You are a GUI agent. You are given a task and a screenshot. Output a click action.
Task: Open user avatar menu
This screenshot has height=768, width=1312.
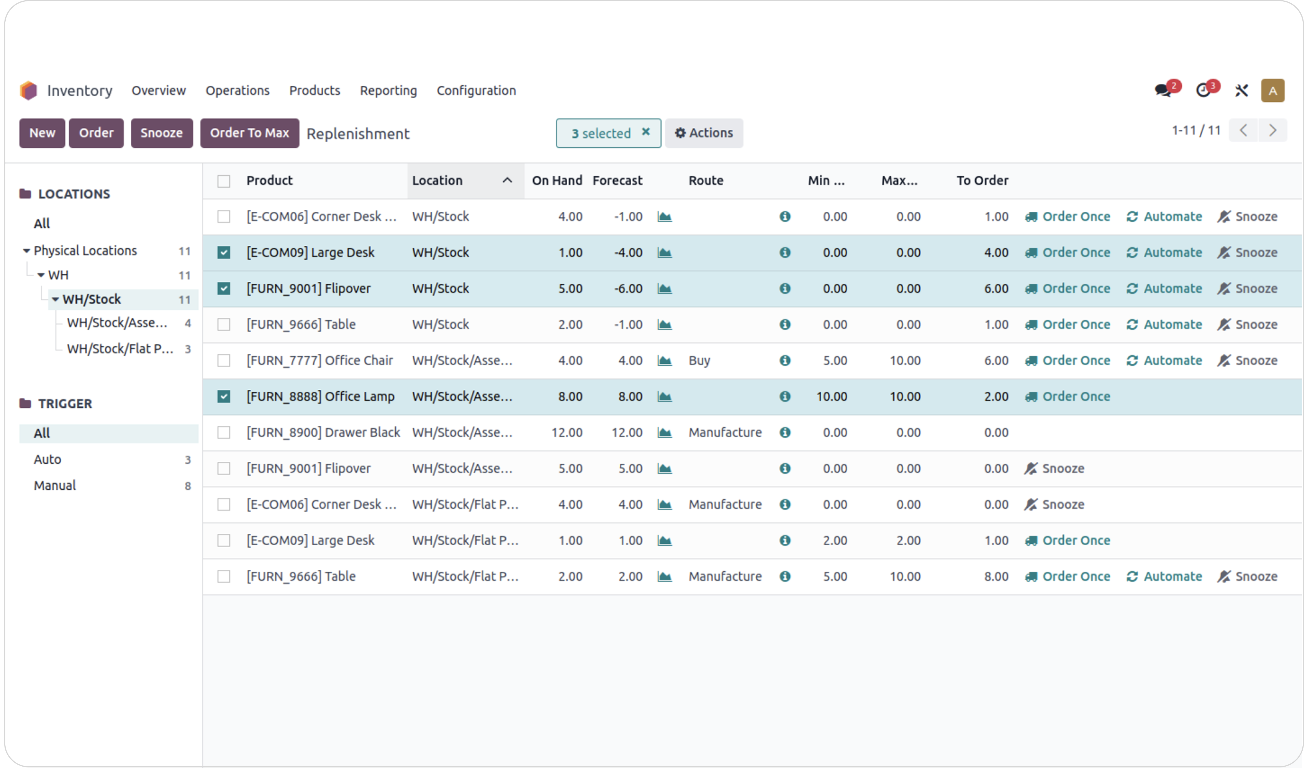(1272, 90)
